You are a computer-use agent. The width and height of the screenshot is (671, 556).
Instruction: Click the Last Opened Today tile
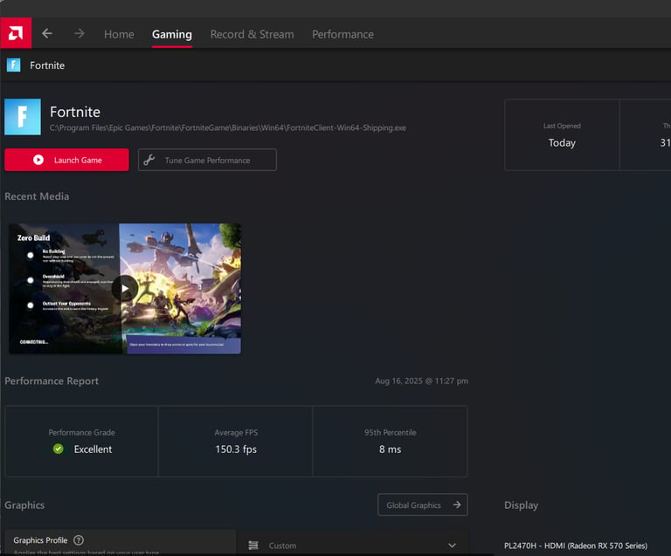[x=562, y=135]
